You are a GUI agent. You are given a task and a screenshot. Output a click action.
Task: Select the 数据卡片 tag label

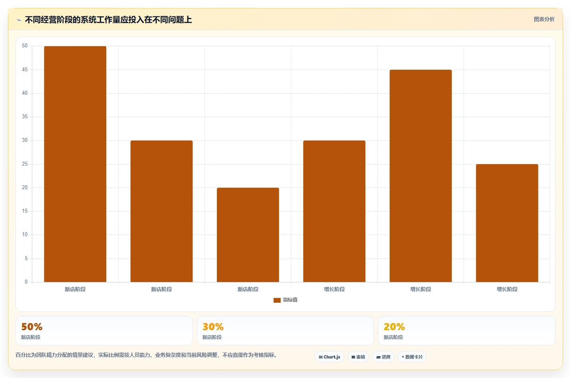click(x=414, y=357)
